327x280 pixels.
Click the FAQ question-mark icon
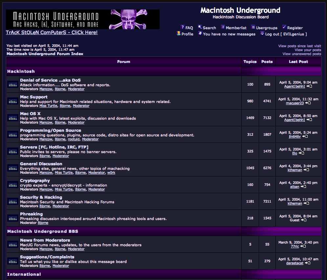coord(183,27)
